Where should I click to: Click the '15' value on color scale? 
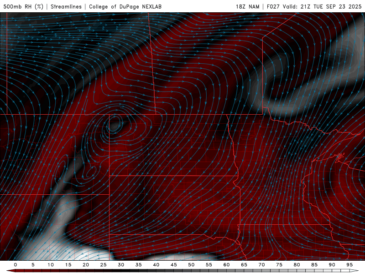point(68,265)
